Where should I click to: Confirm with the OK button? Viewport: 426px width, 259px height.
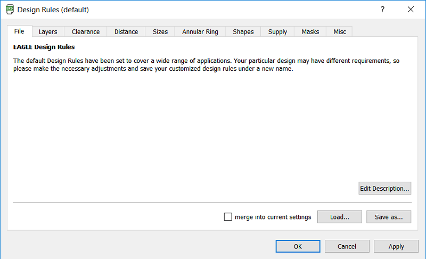298,246
